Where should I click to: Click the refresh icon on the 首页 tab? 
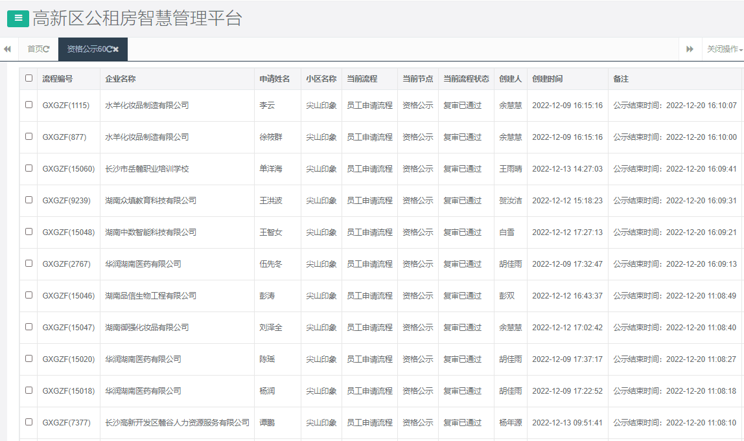click(x=47, y=49)
